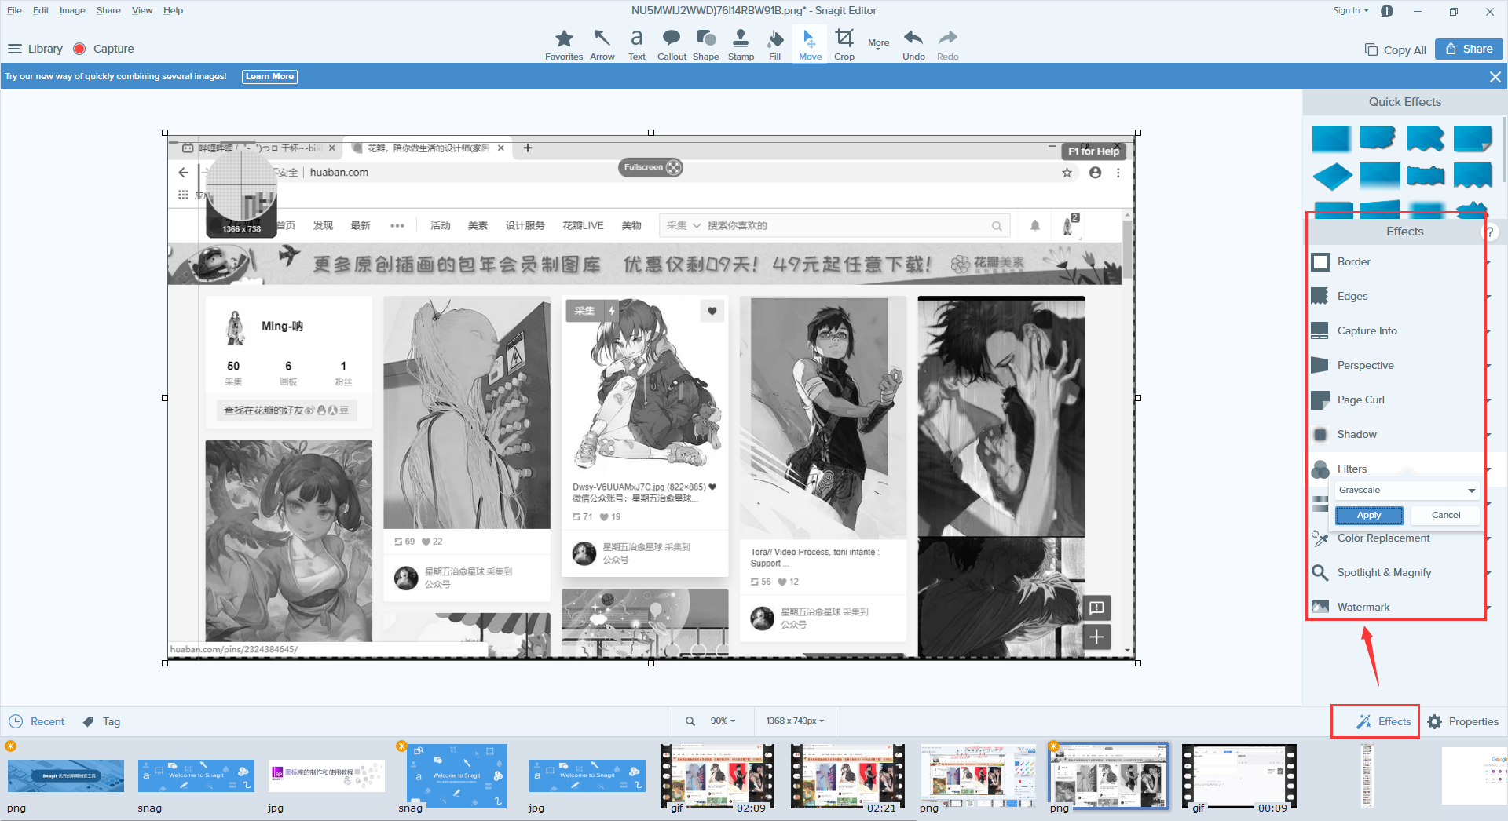Image resolution: width=1508 pixels, height=821 pixels.
Task: Click the zoom magnifier icon beside 90%
Action: click(690, 721)
